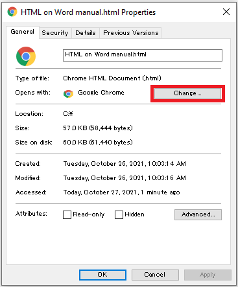Click the 'Opens with:' label
The height and width of the screenshot is (287, 238).
(32, 93)
